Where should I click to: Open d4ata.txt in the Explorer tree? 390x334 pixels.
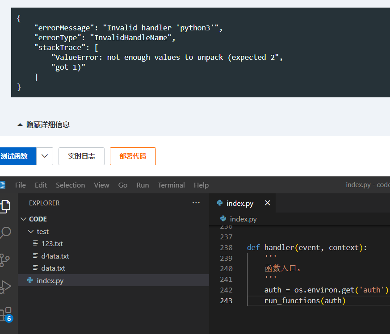[55, 256]
